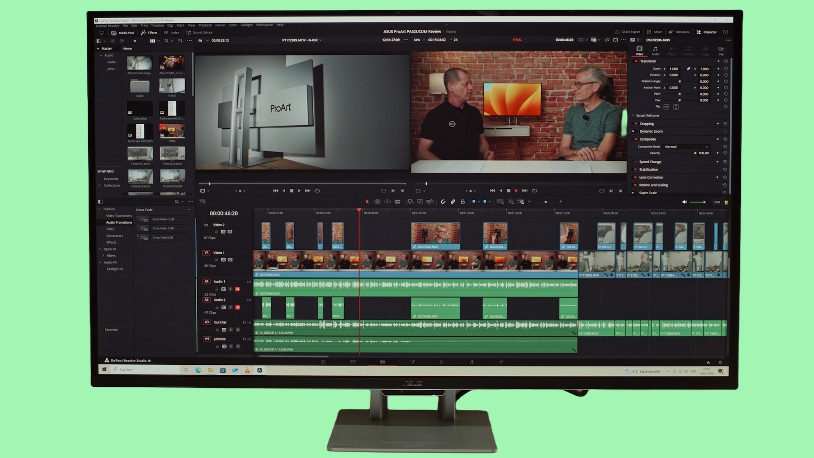
Task: Click the volume speaker icon above timeline
Action: [684, 202]
